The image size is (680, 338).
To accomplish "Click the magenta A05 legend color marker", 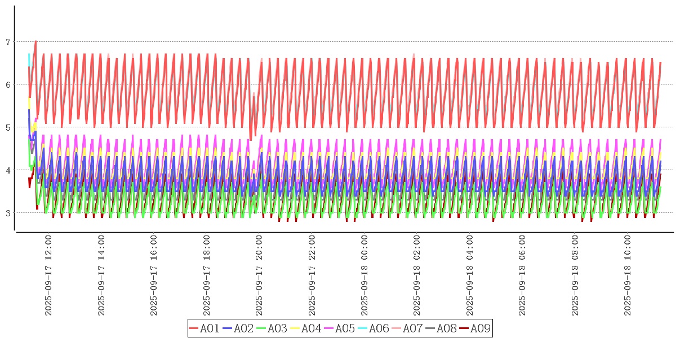I will (328, 328).
